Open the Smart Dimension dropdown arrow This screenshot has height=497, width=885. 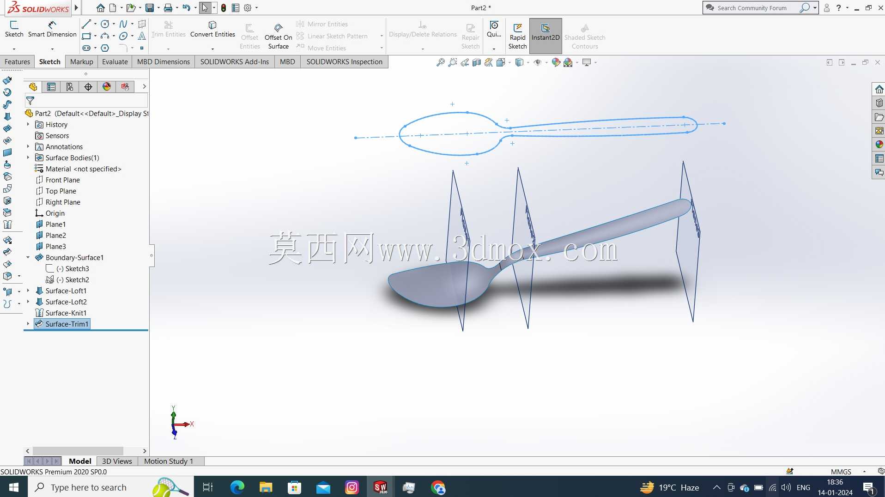[52, 48]
